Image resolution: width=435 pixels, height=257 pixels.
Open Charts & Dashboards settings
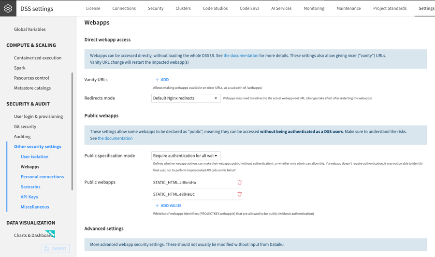(x=33, y=235)
